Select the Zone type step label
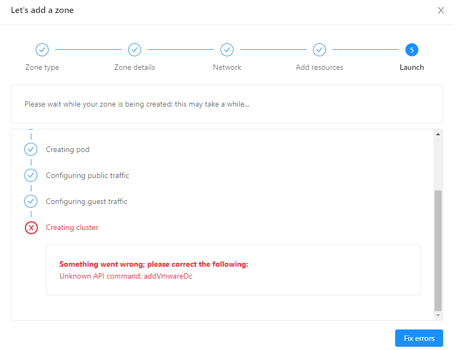 [42, 67]
